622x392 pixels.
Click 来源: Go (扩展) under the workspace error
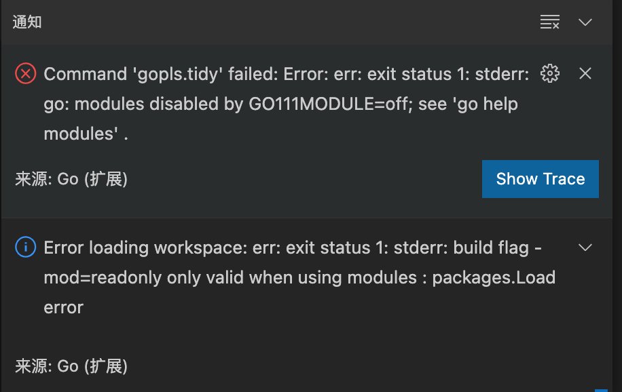pyautogui.click(x=71, y=366)
